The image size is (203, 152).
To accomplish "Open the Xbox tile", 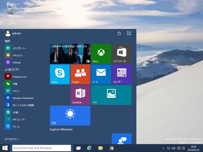I will point(101,54).
